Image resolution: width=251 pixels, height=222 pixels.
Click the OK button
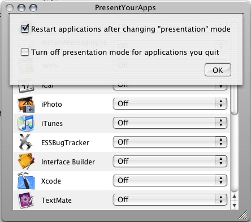tap(218, 70)
